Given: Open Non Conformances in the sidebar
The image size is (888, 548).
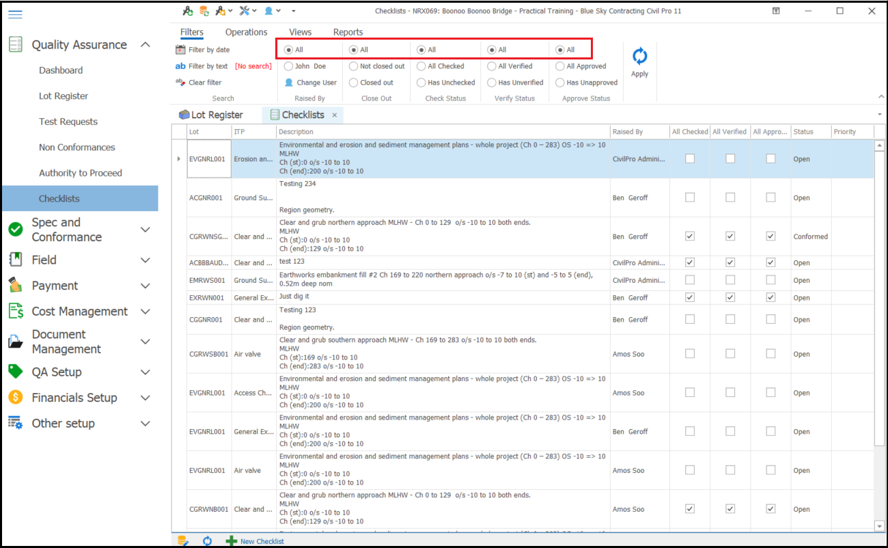Looking at the screenshot, I should (77, 148).
